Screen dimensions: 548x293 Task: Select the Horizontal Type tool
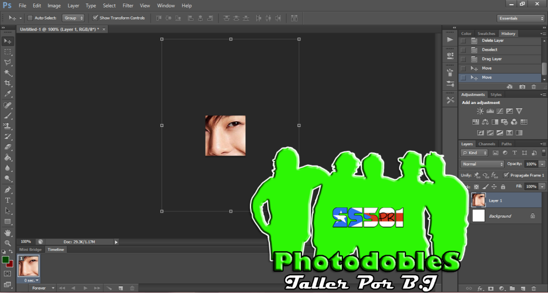click(7, 200)
